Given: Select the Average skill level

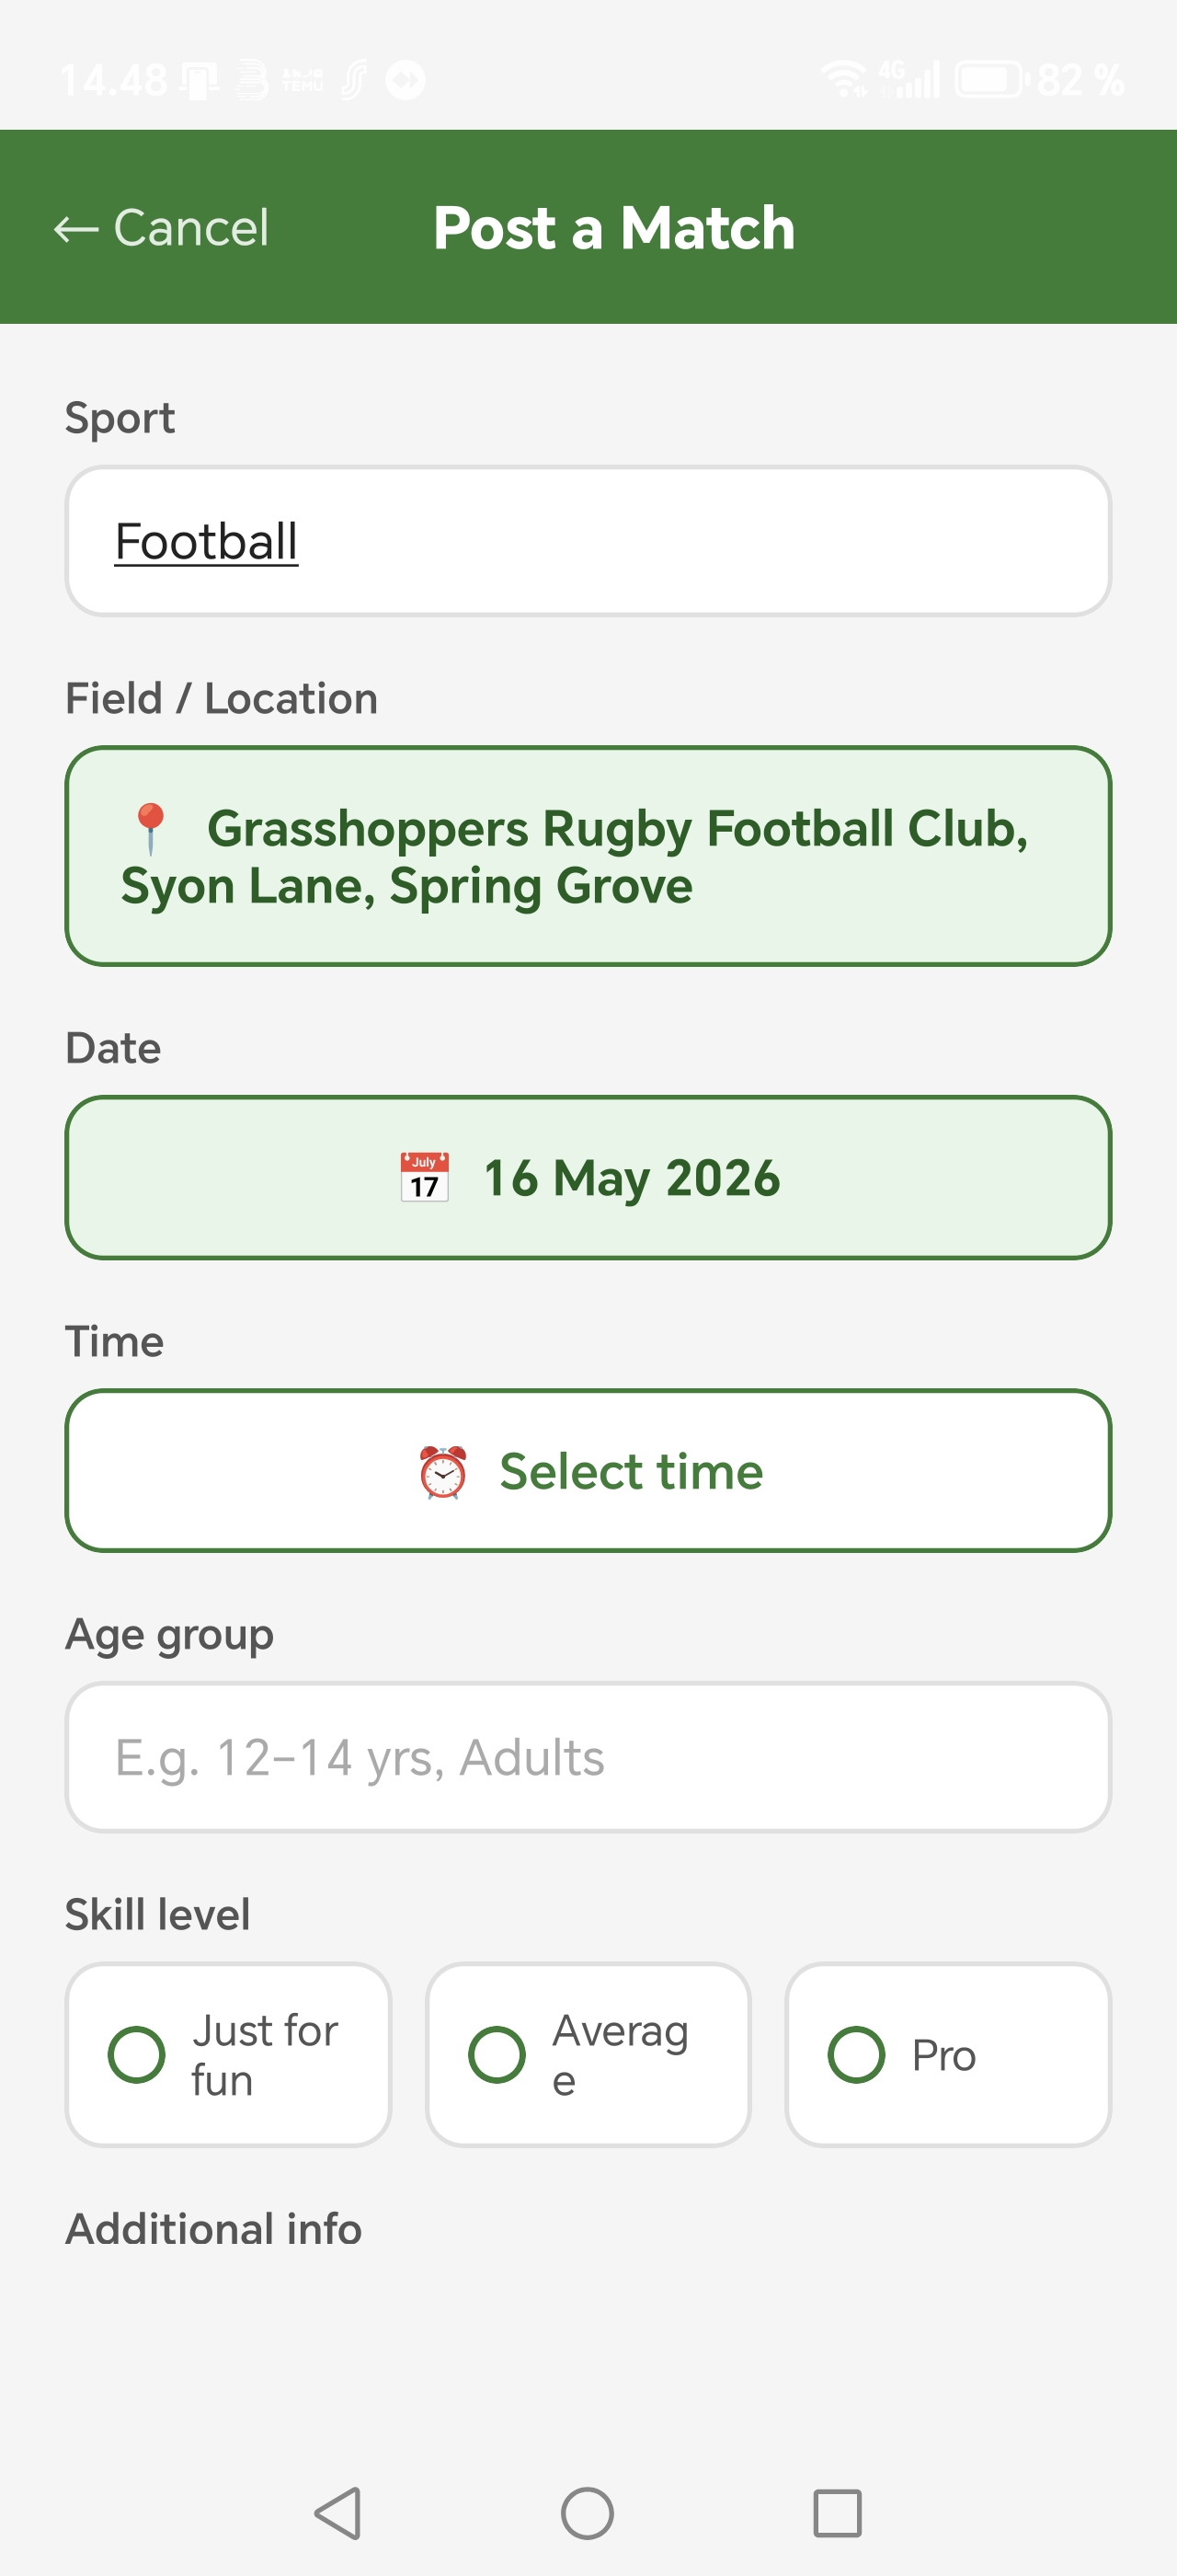Looking at the screenshot, I should (588, 2054).
